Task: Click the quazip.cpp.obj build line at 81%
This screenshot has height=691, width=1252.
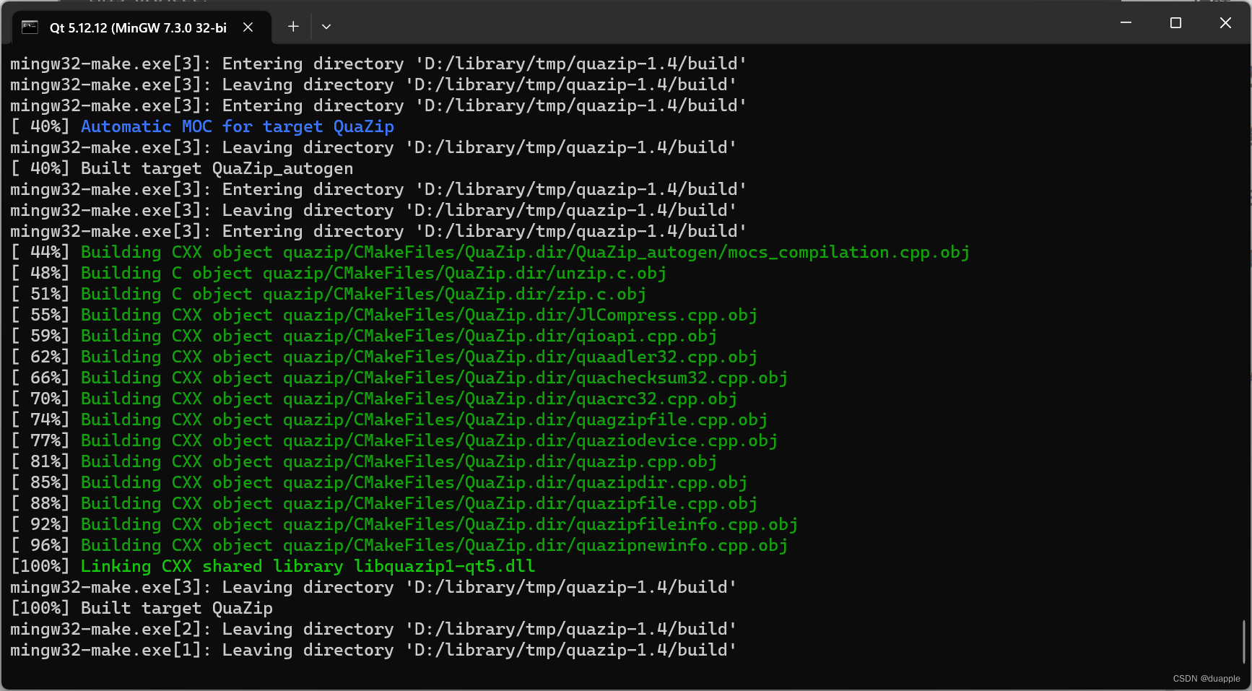Action: tap(363, 461)
